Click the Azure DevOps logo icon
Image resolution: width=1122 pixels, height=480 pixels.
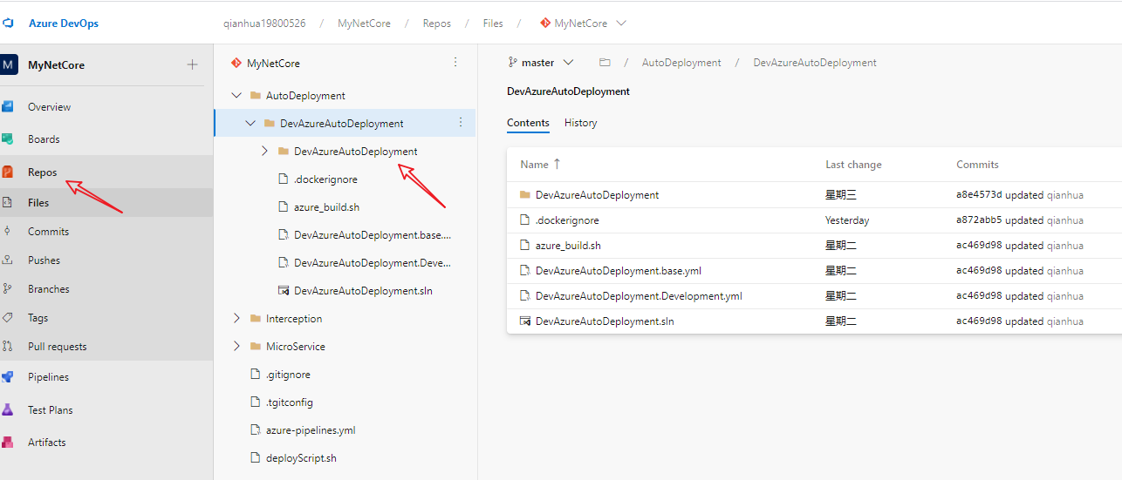point(8,24)
